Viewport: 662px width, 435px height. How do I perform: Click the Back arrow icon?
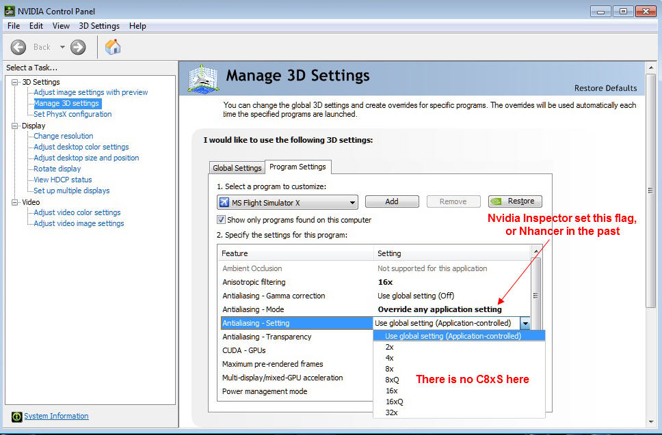point(18,47)
